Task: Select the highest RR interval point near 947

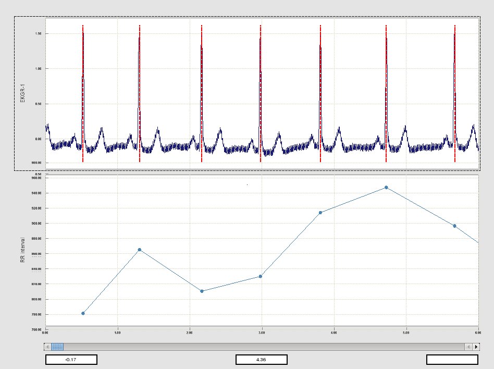Action: pos(386,187)
